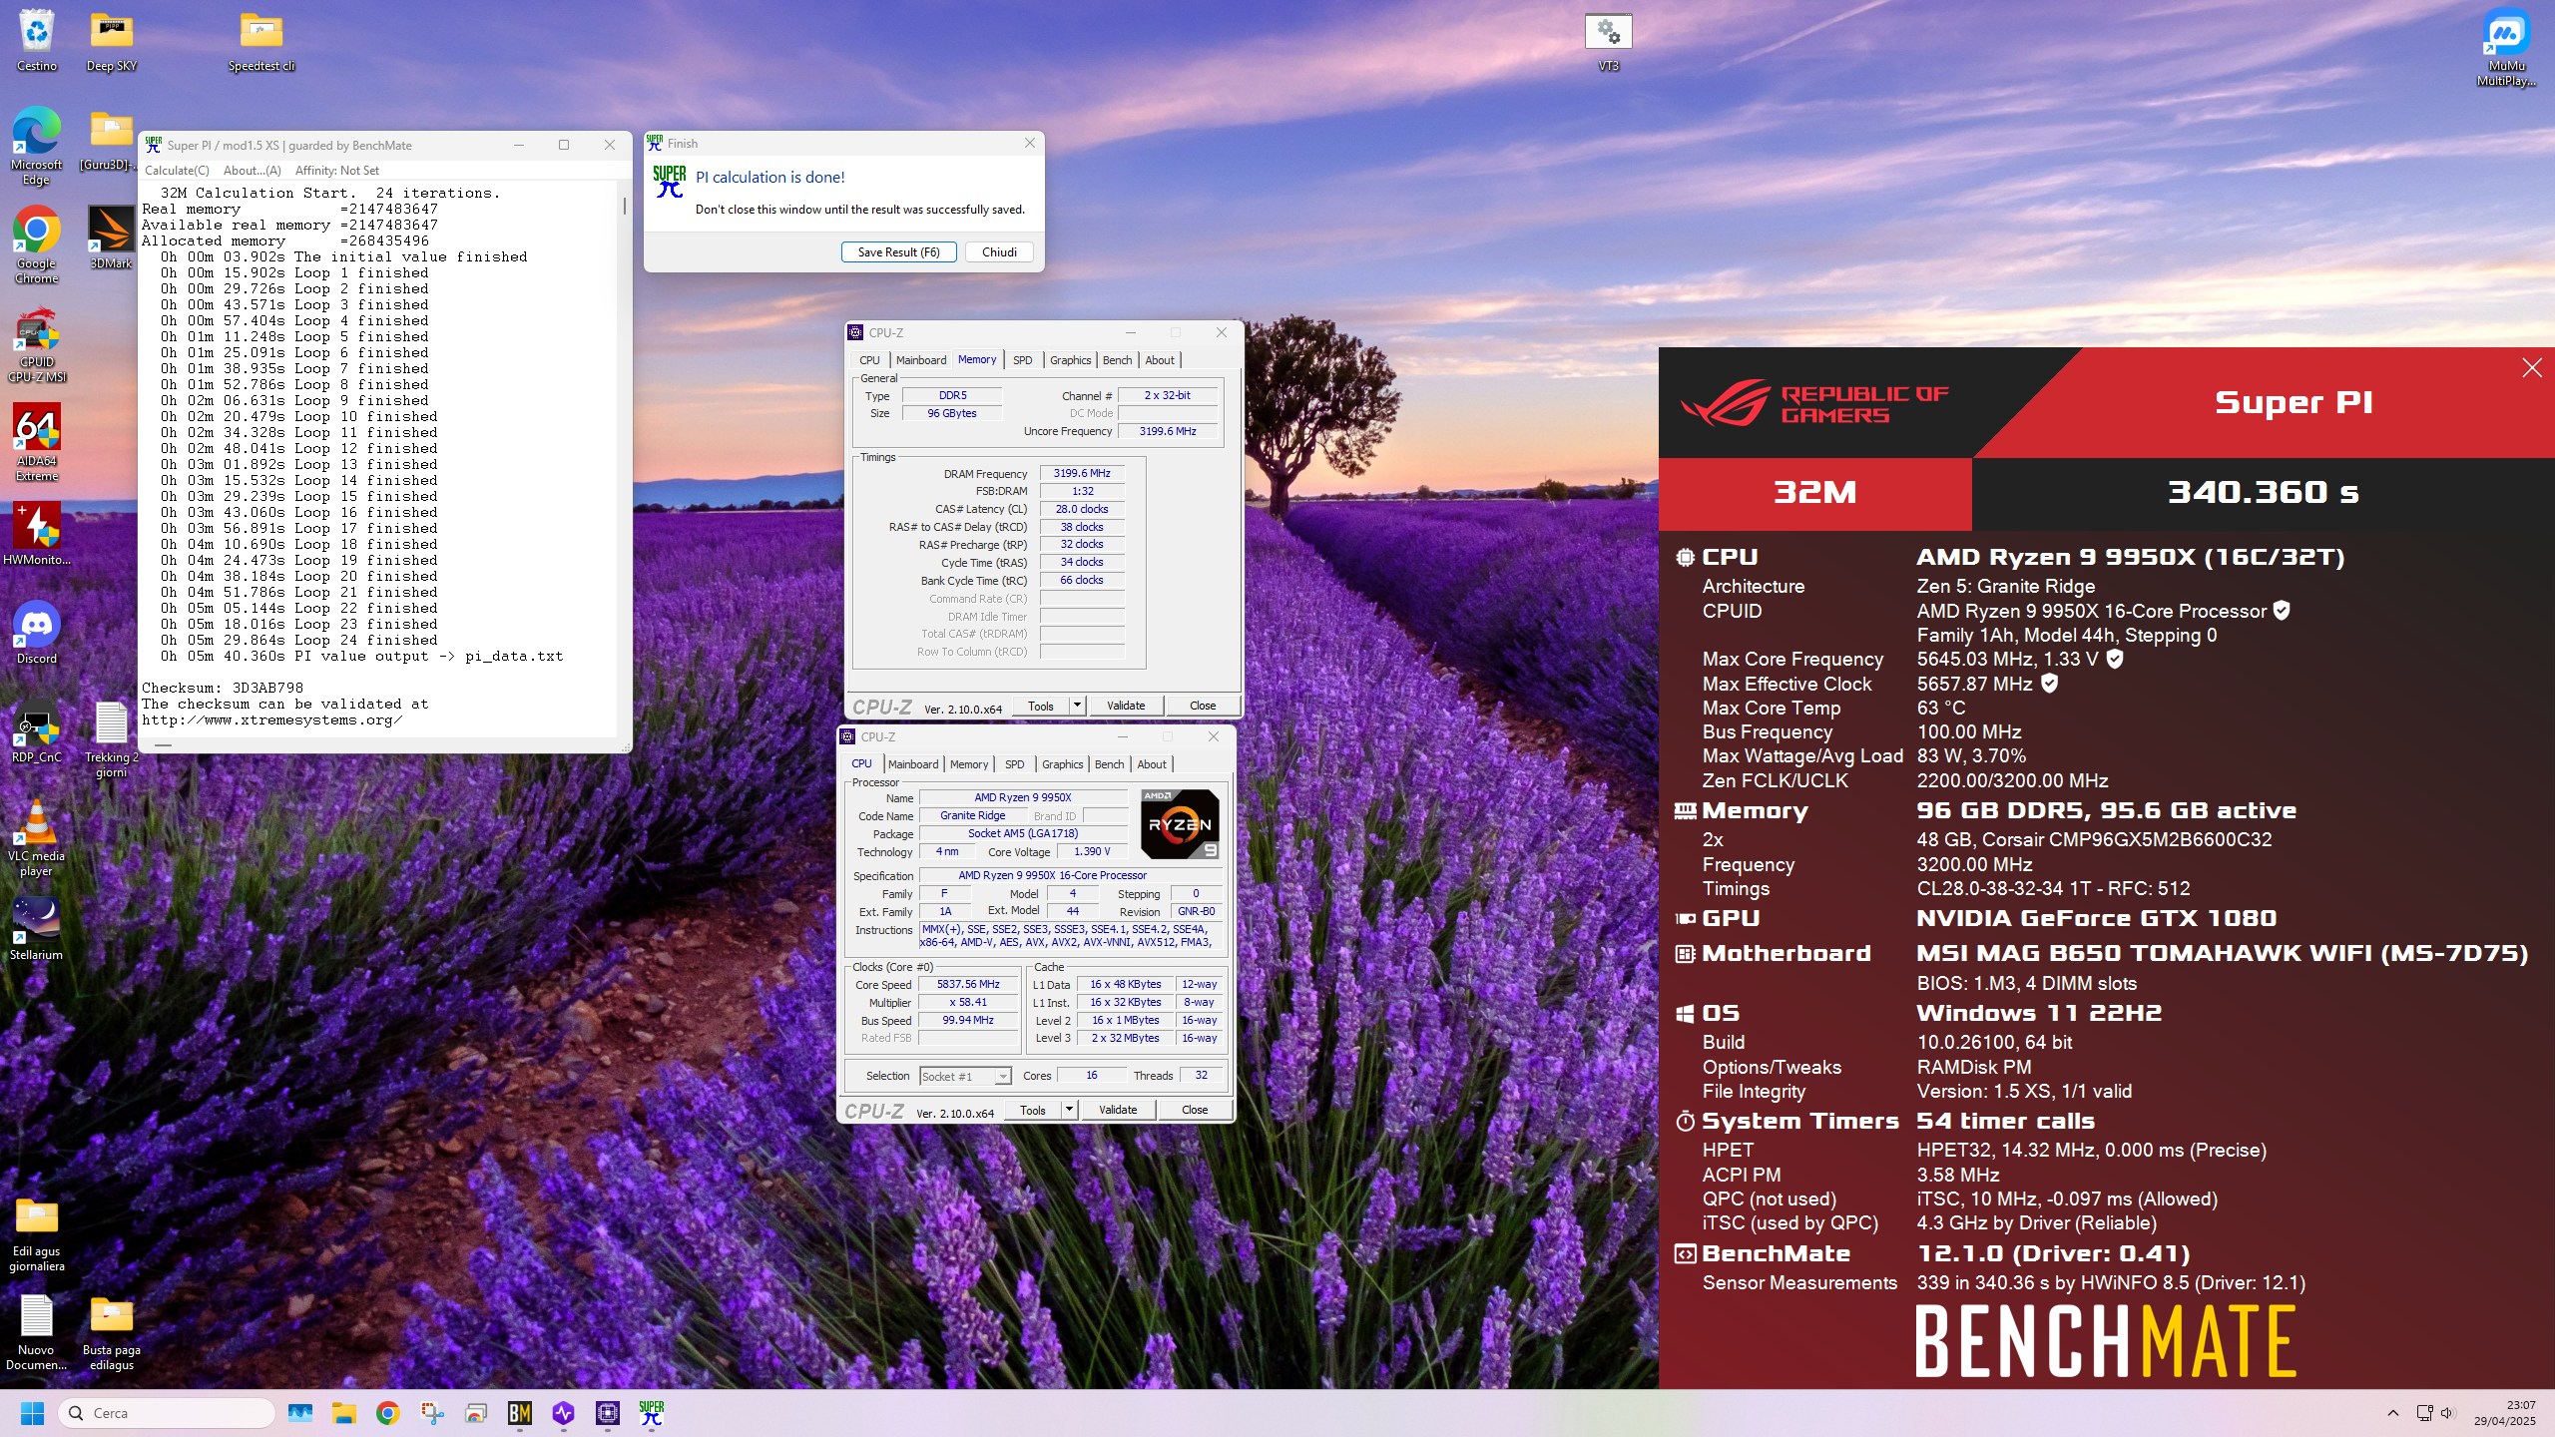The width and height of the screenshot is (2555, 1437).
Task: Open the Windows Start menu
Action: 32,1413
